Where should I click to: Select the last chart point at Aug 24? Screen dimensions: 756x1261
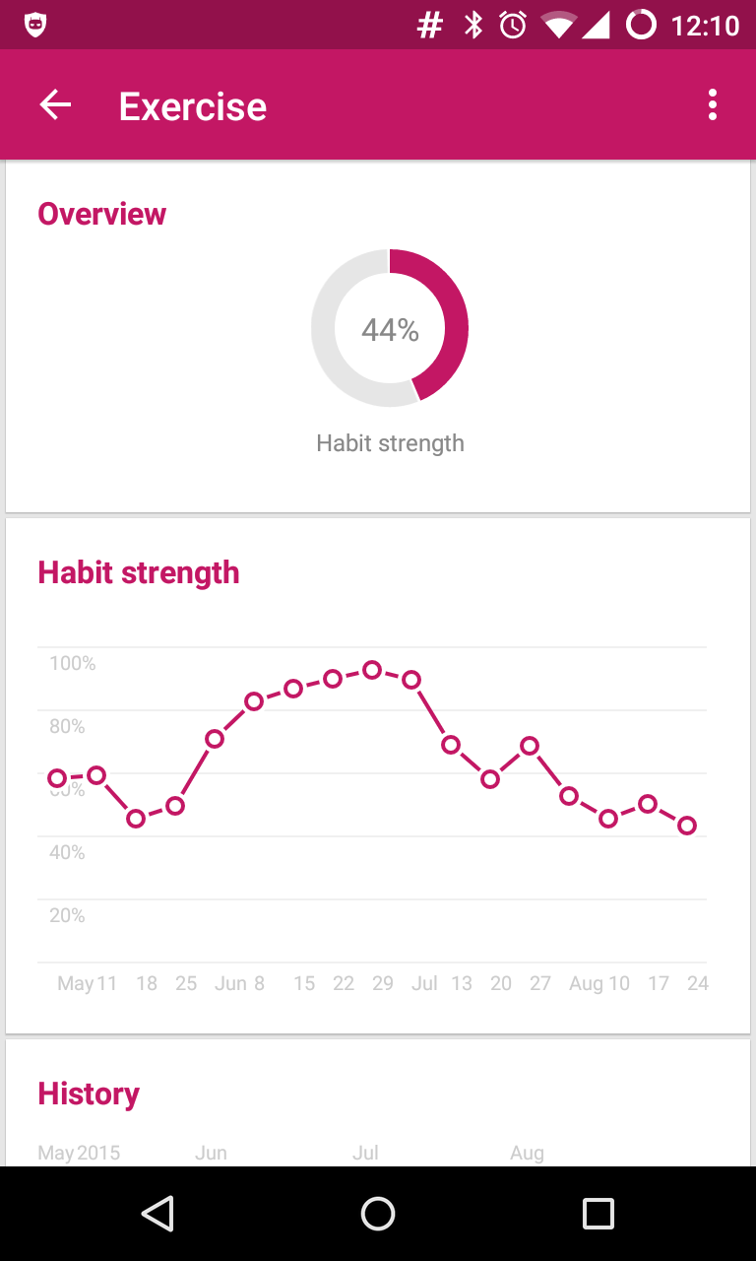(x=687, y=826)
